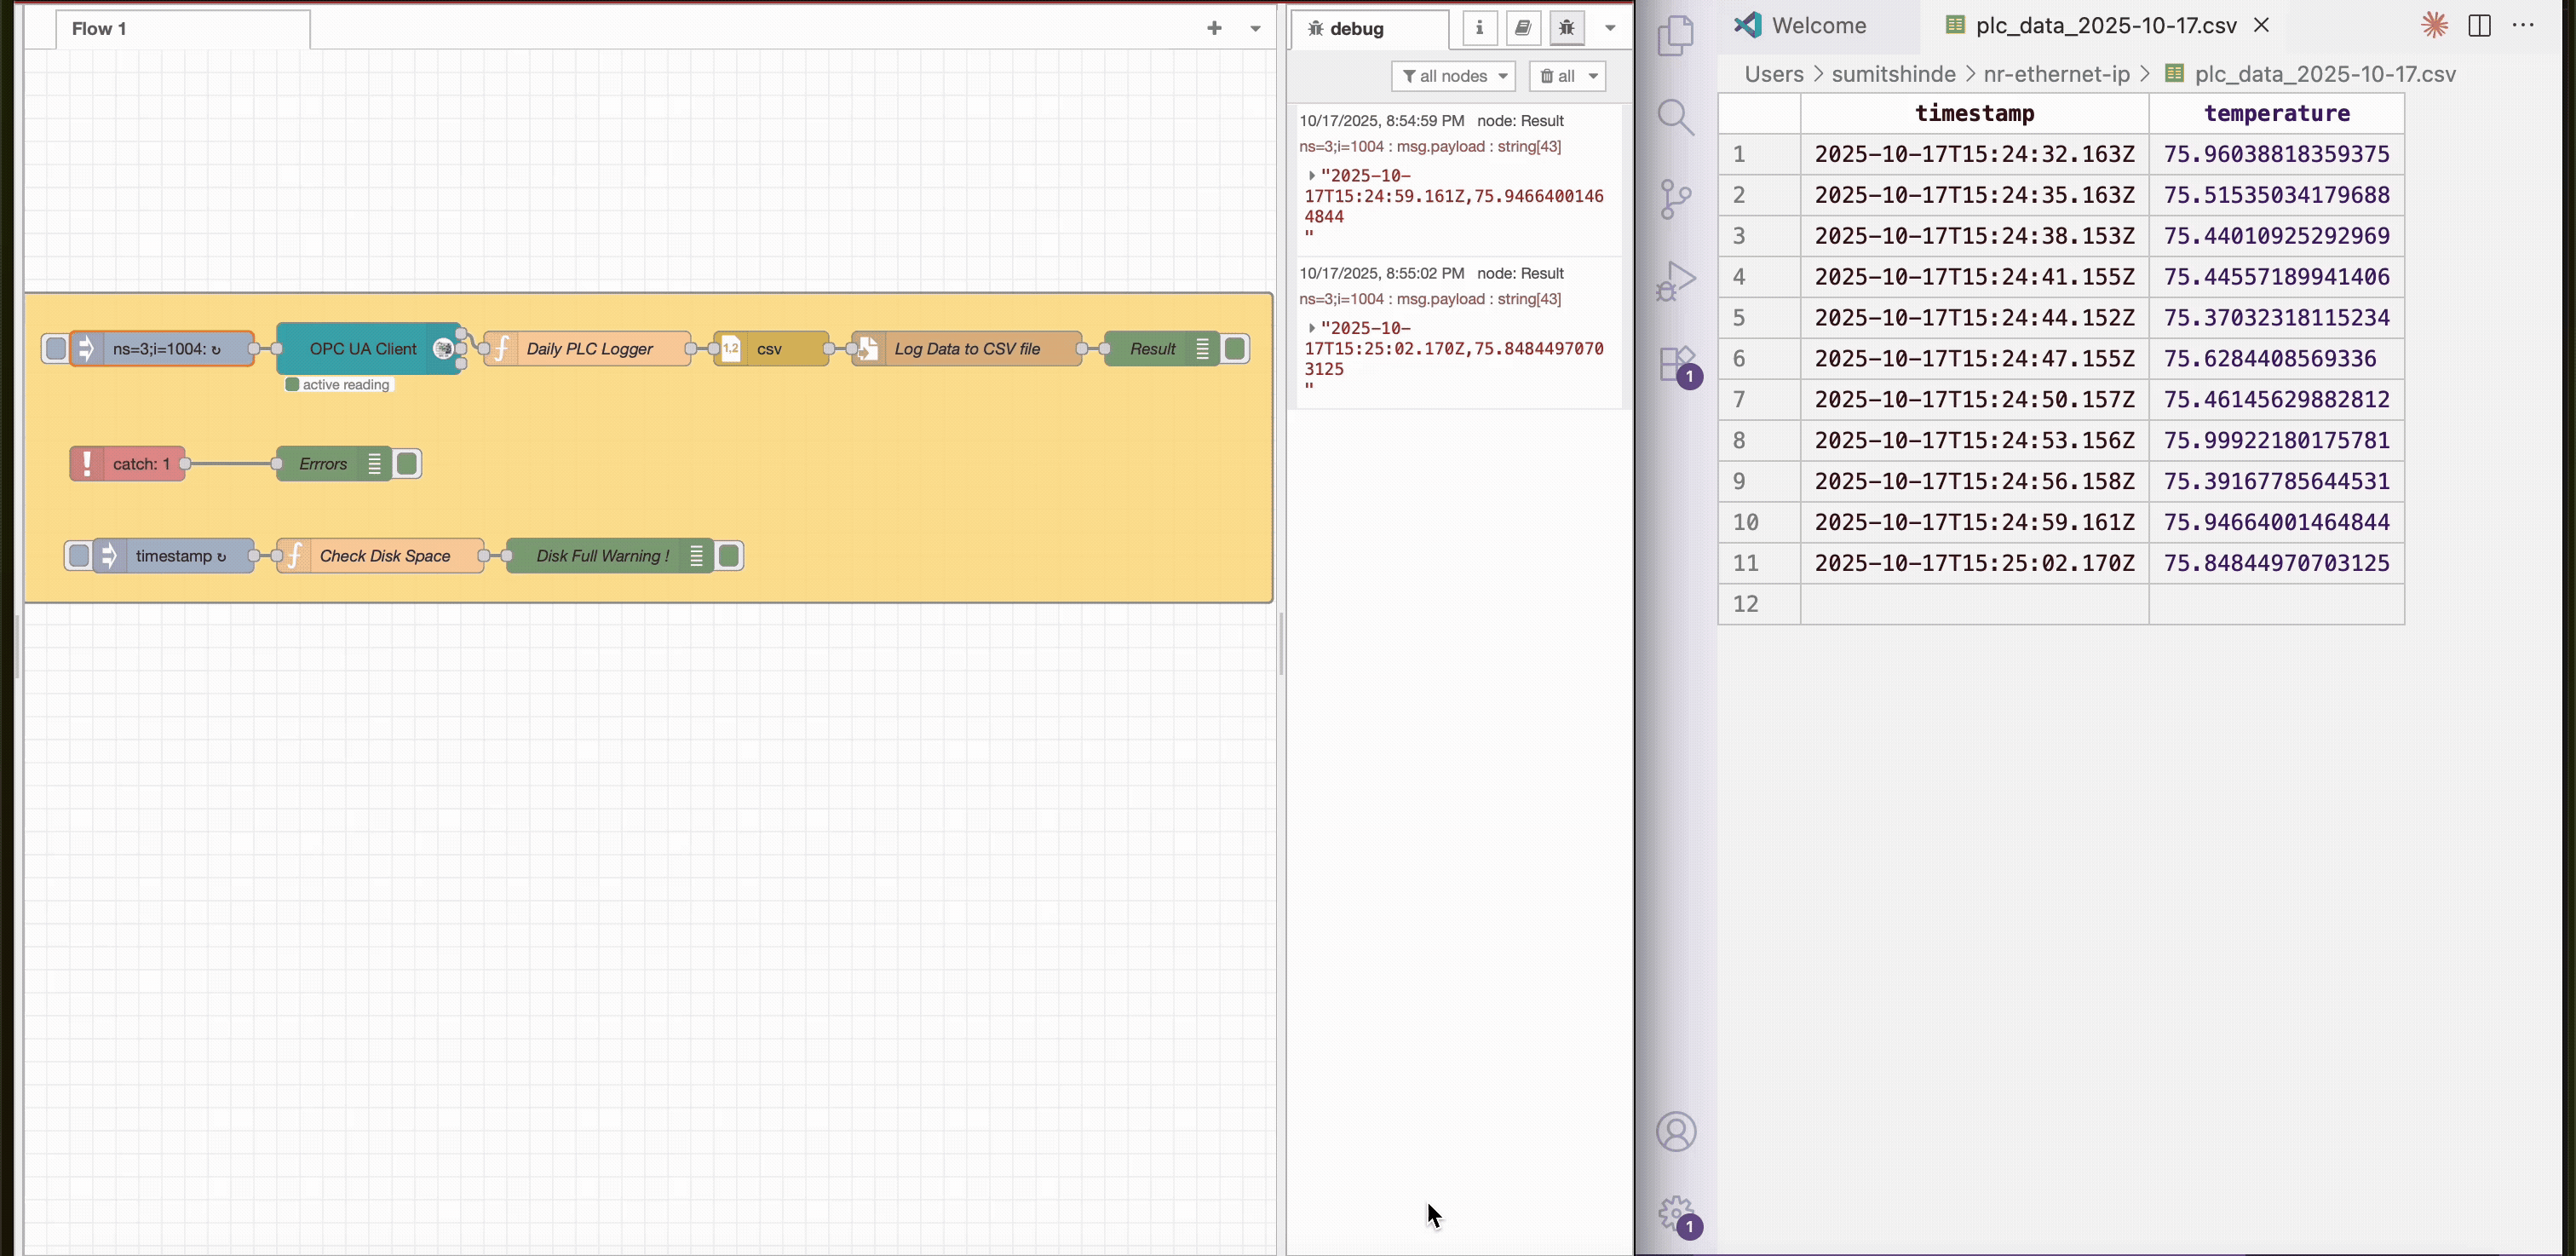
Task: Open the 'all nodes' debug filter dropdown
Action: pyautogui.click(x=1453, y=76)
